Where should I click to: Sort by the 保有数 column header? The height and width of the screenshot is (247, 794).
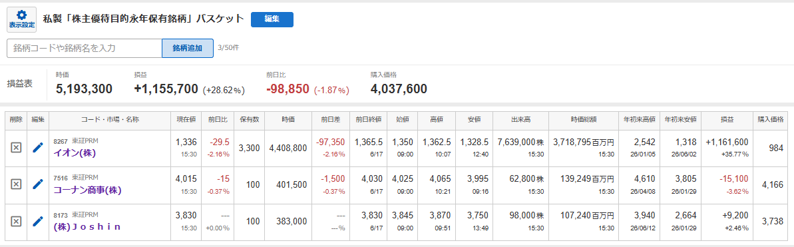(249, 120)
